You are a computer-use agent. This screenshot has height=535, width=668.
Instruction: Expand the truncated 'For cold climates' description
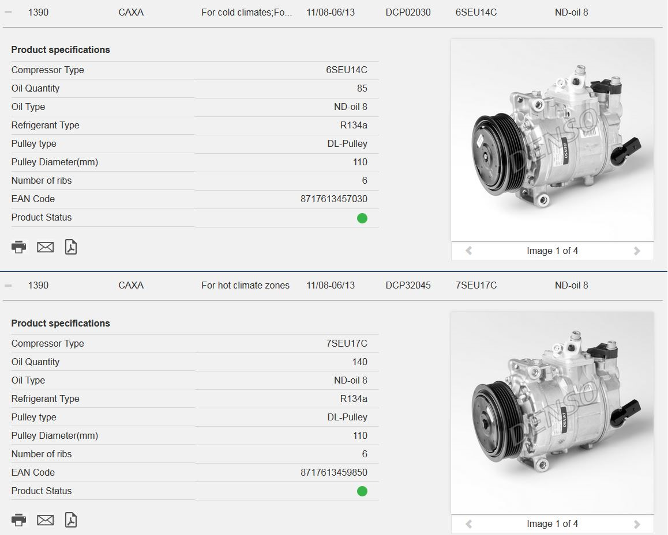click(x=246, y=12)
